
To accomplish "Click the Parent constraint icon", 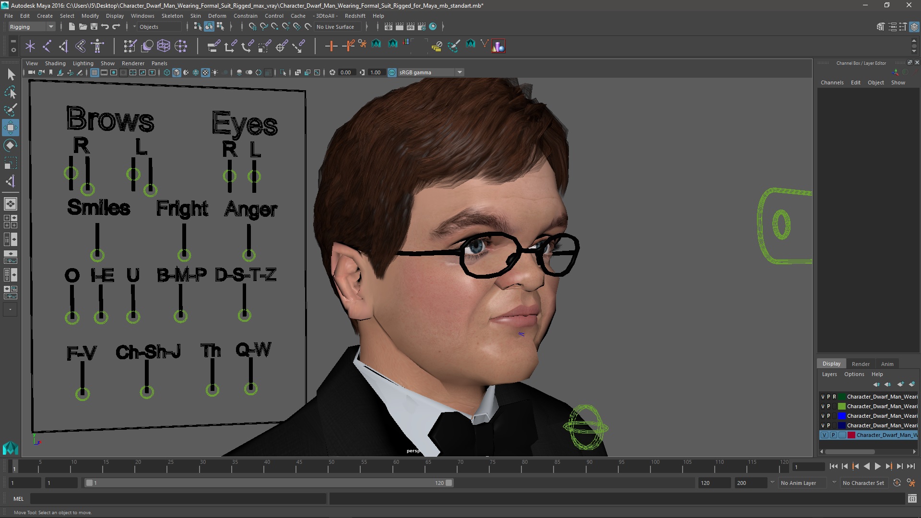I will [213, 46].
